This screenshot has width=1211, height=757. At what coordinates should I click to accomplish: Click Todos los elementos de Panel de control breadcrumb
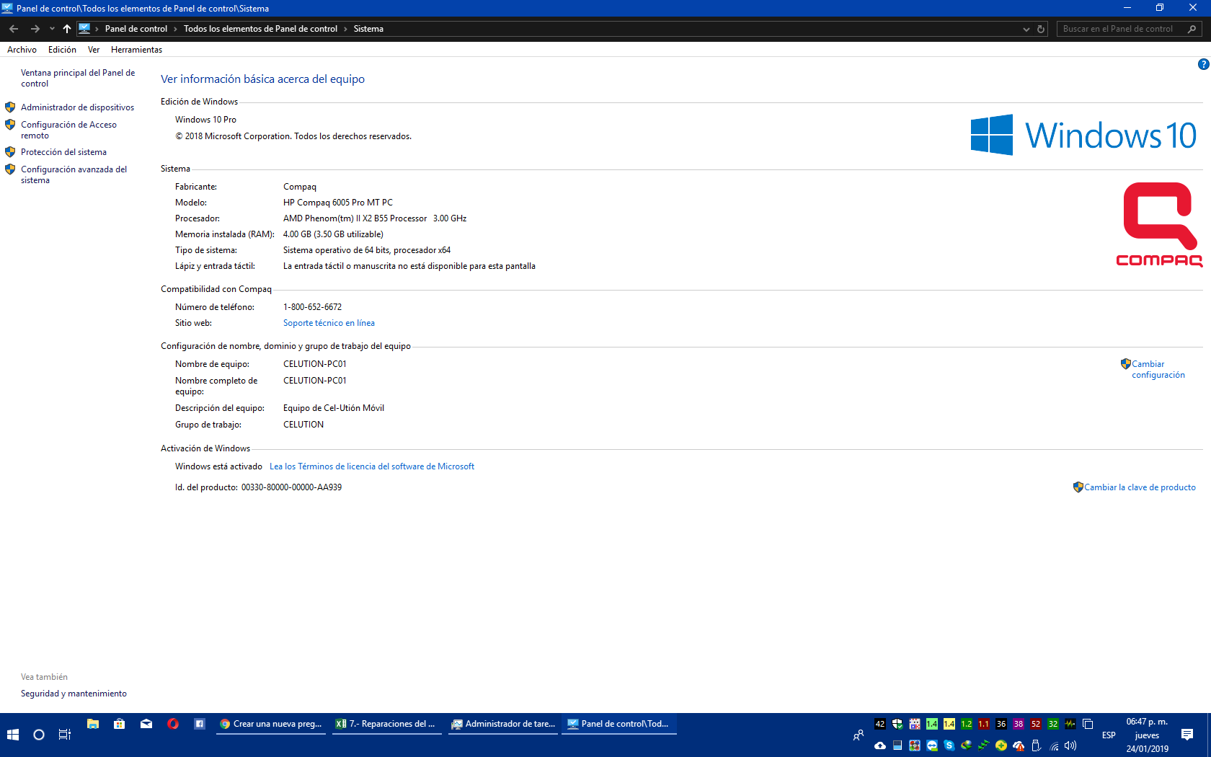pos(260,29)
